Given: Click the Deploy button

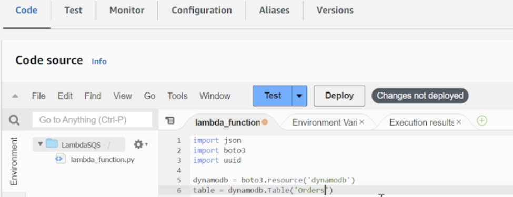Looking at the screenshot, I should pyautogui.click(x=339, y=96).
